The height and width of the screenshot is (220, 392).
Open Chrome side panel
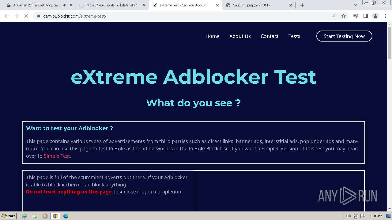(365, 16)
